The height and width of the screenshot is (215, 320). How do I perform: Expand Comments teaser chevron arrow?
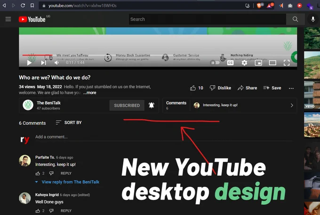point(292,105)
